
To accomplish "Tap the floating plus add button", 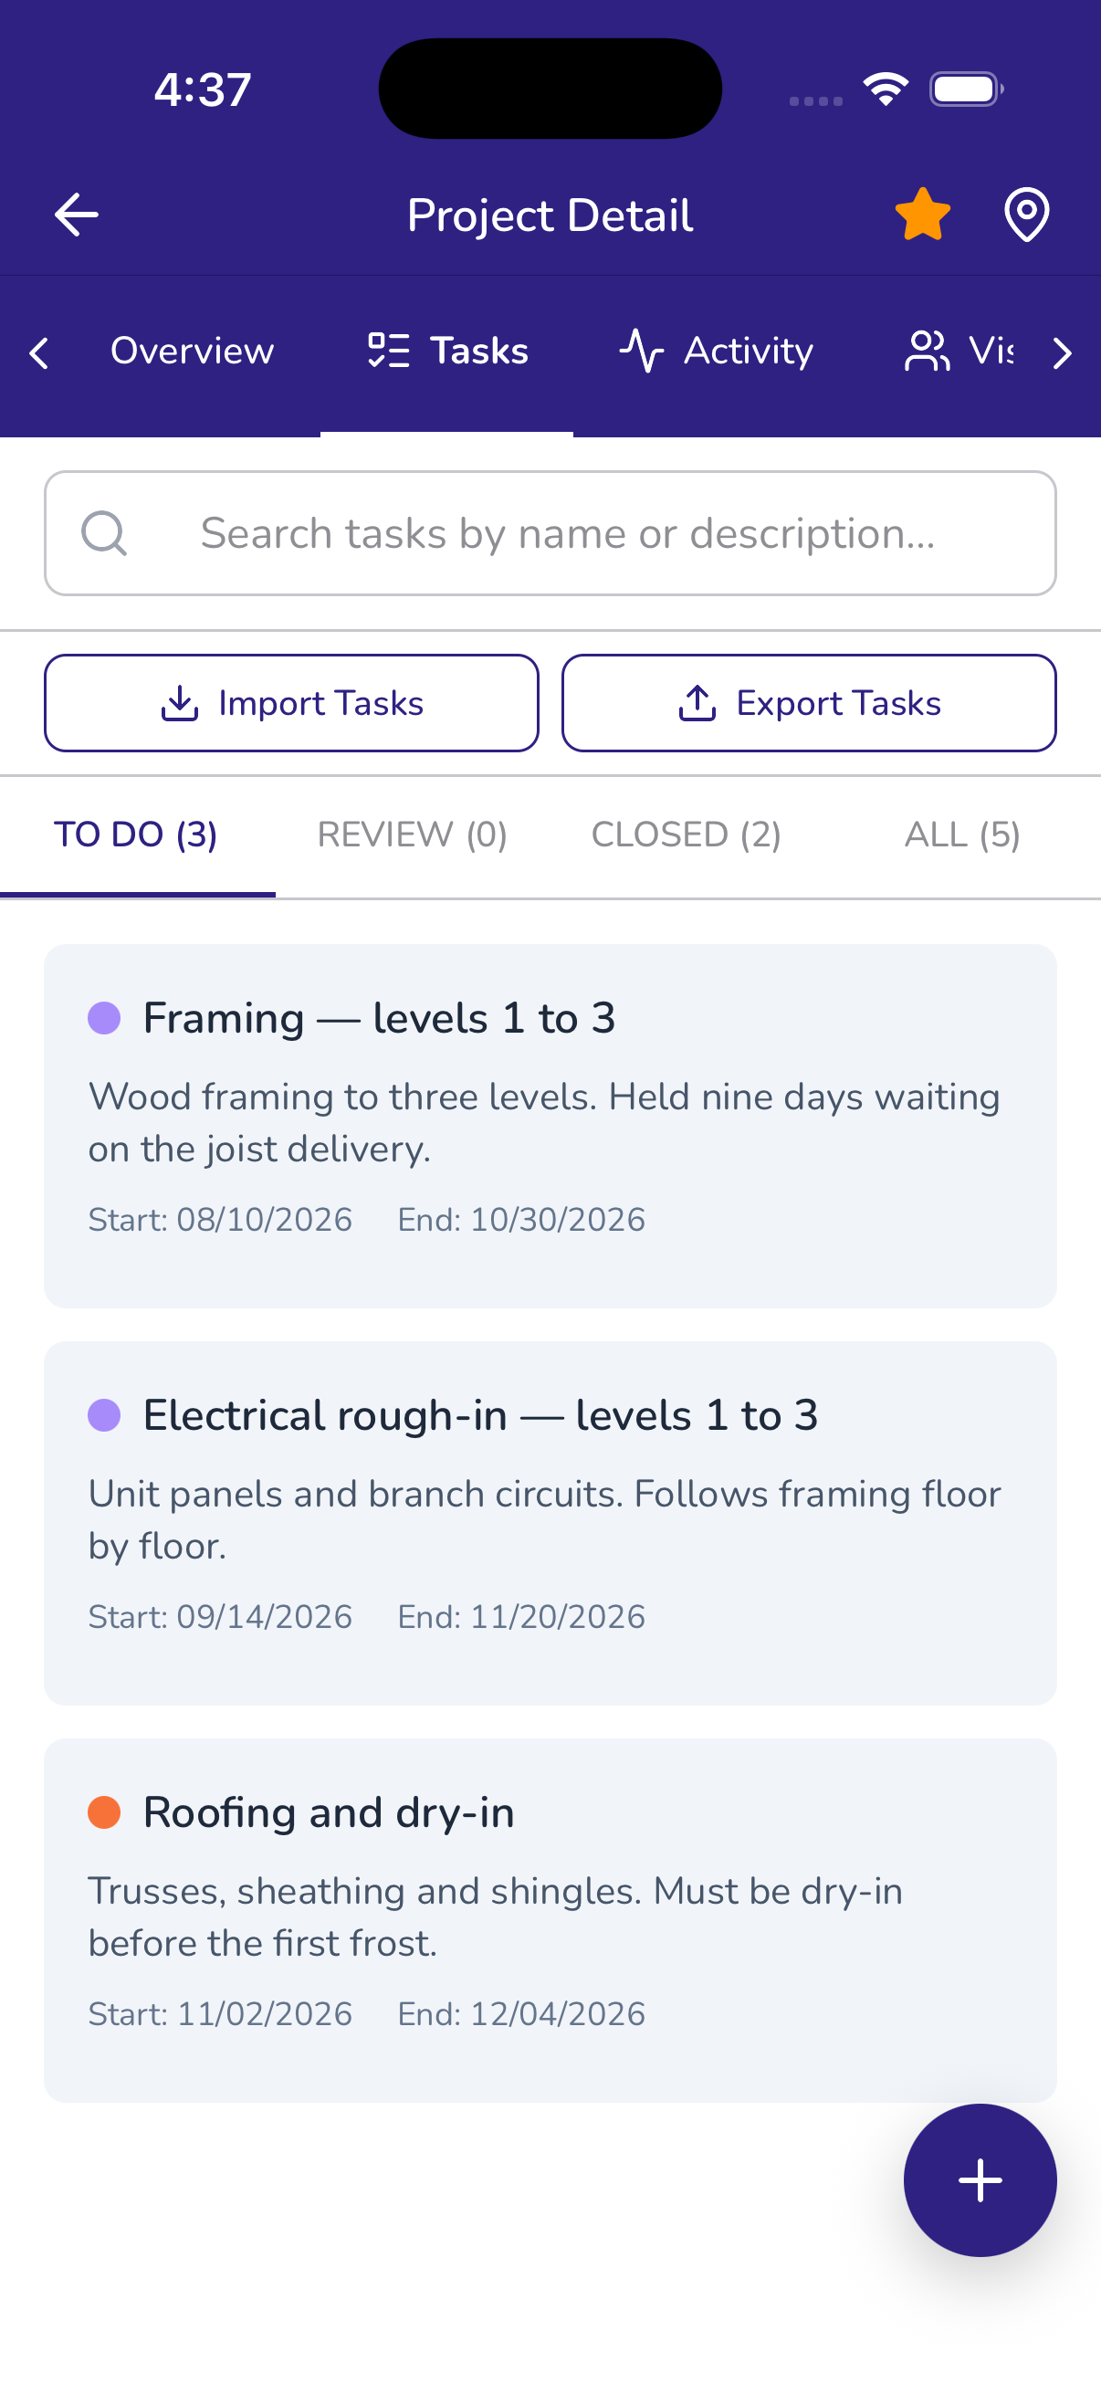I will coord(980,2180).
